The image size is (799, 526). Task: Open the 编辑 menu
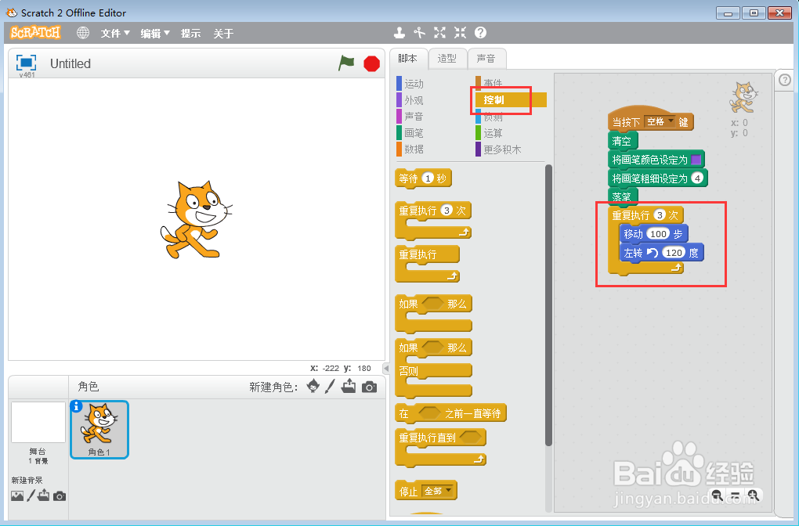(151, 33)
